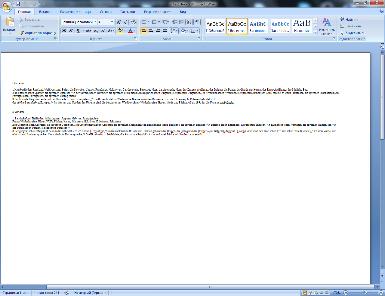The width and height of the screenshot is (385, 296).
Task: Sort text with the A-Я sort icon
Action: tap(189, 22)
